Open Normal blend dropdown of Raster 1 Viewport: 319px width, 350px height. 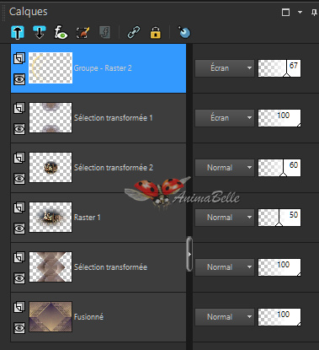tap(225, 218)
